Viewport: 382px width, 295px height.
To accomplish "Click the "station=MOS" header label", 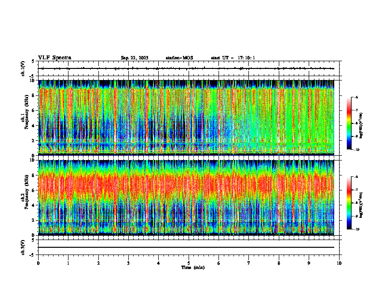I will 179,58.
